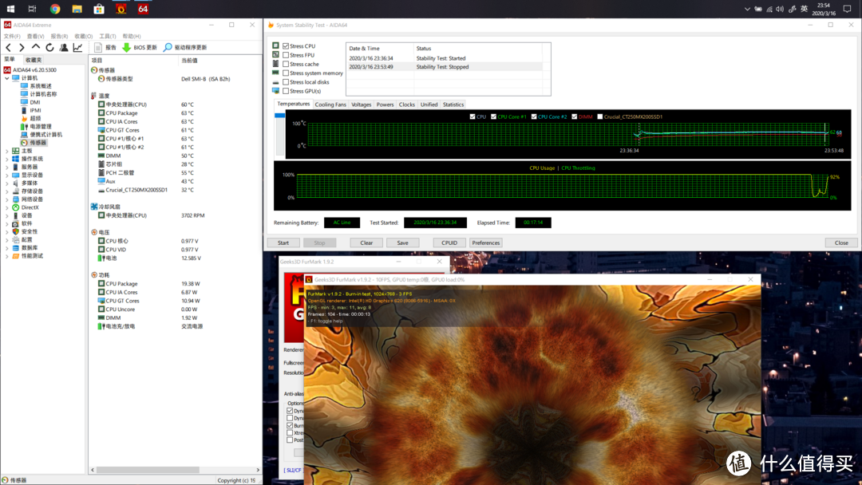Enable the Stress system memory checkbox

[286, 73]
